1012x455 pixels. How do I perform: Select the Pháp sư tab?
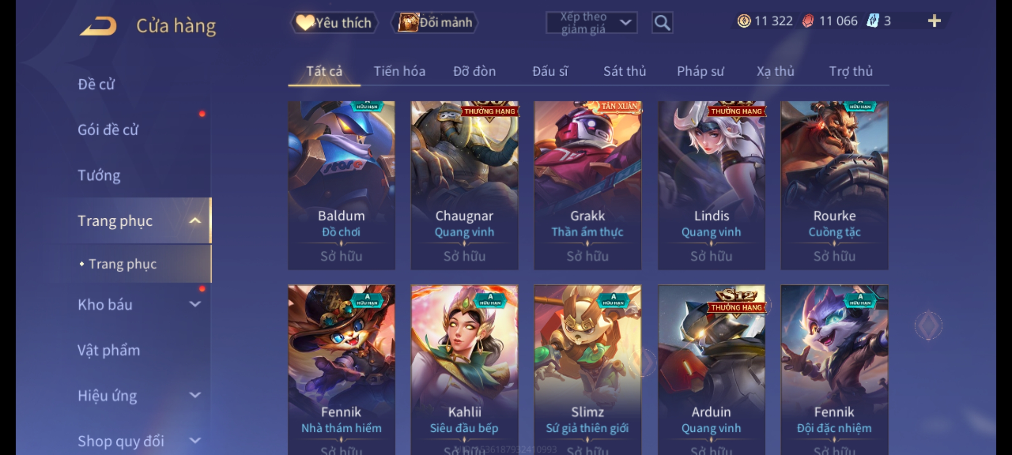700,71
